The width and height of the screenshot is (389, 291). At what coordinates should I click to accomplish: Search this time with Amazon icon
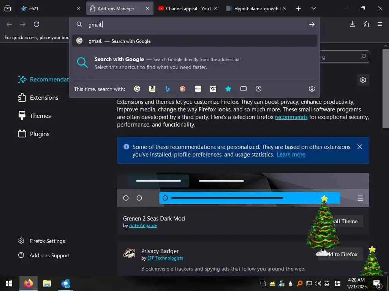pyautogui.click(x=152, y=89)
